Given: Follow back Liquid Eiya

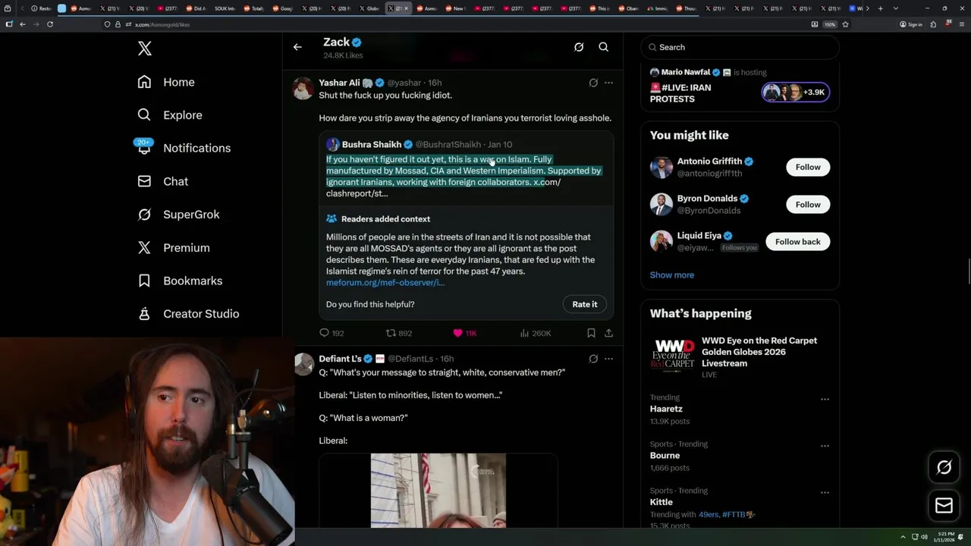Looking at the screenshot, I should [797, 241].
